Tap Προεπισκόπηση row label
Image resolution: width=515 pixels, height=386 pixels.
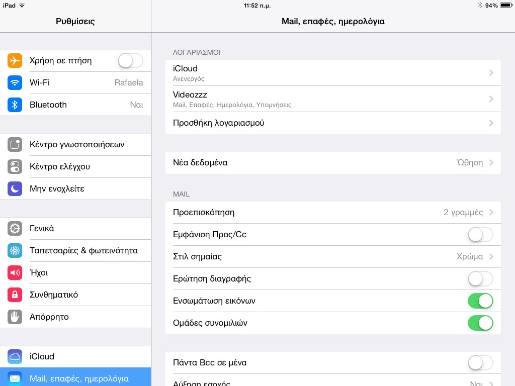(x=204, y=213)
